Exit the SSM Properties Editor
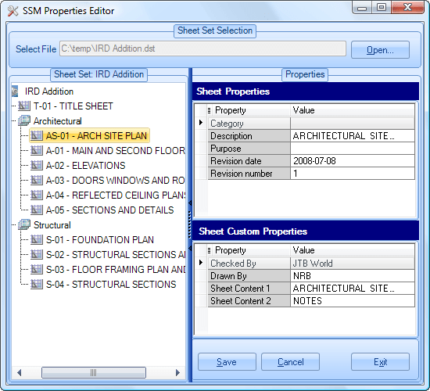 tap(380, 362)
